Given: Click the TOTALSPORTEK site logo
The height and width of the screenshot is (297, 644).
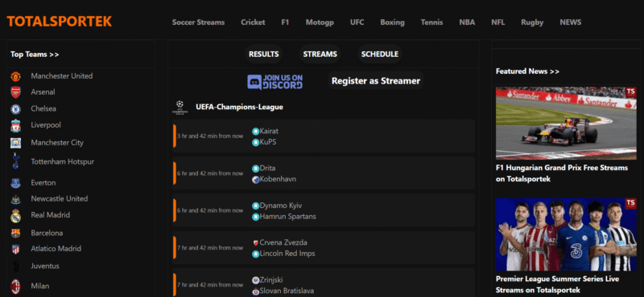Looking at the screenshot, I should click(59, 22).
